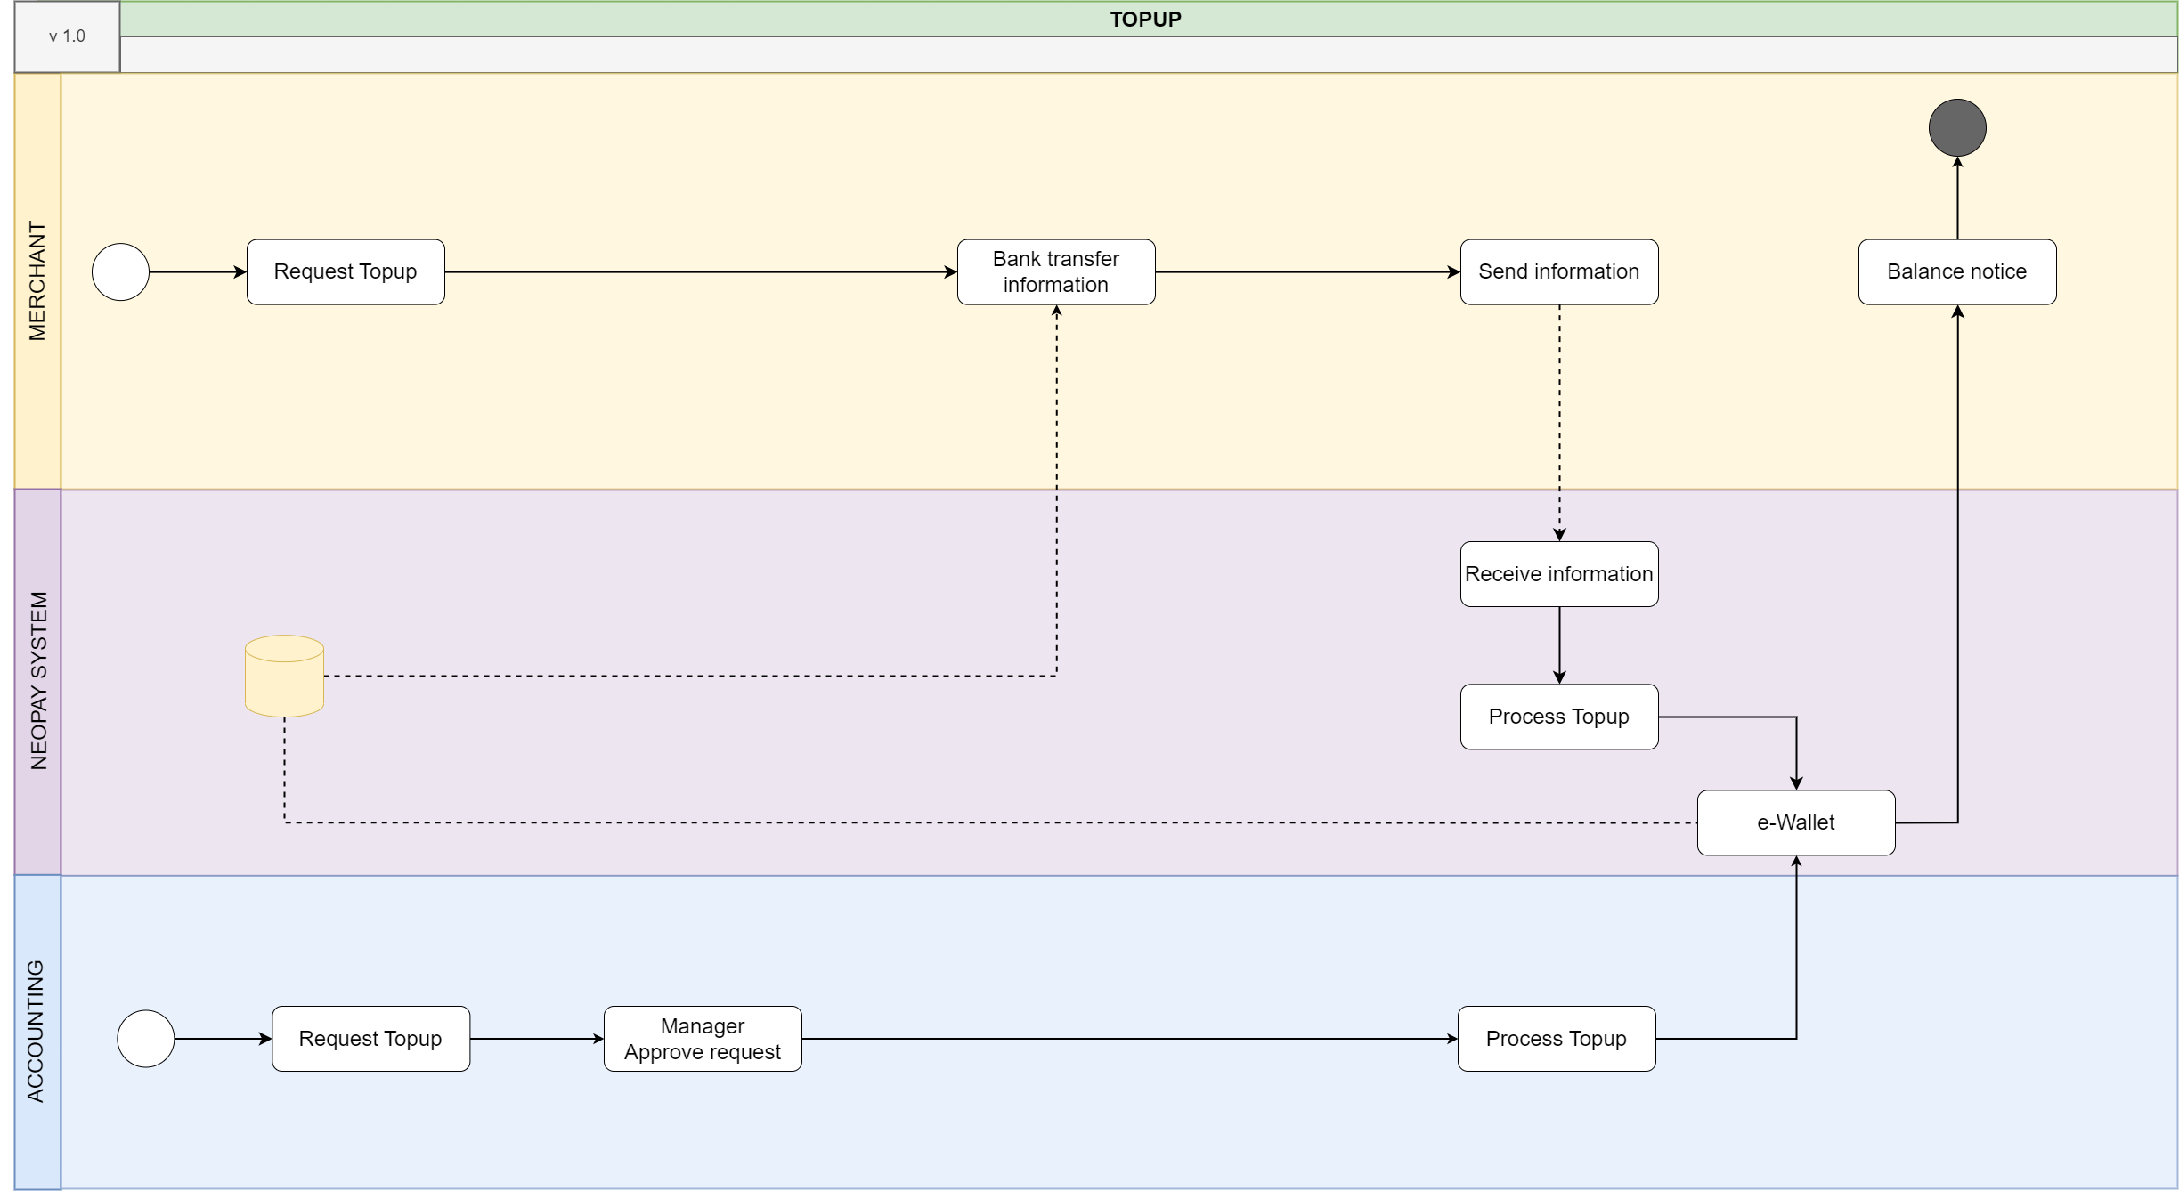
Task: Select the ACCOUNTING lane header
Action: coord(37,1031)
